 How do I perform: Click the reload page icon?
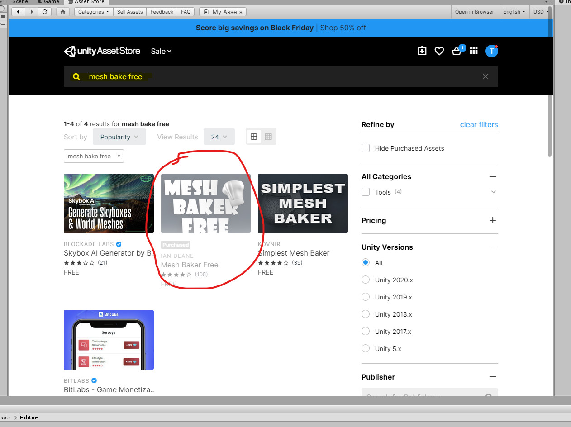click(x=44, y=12)
